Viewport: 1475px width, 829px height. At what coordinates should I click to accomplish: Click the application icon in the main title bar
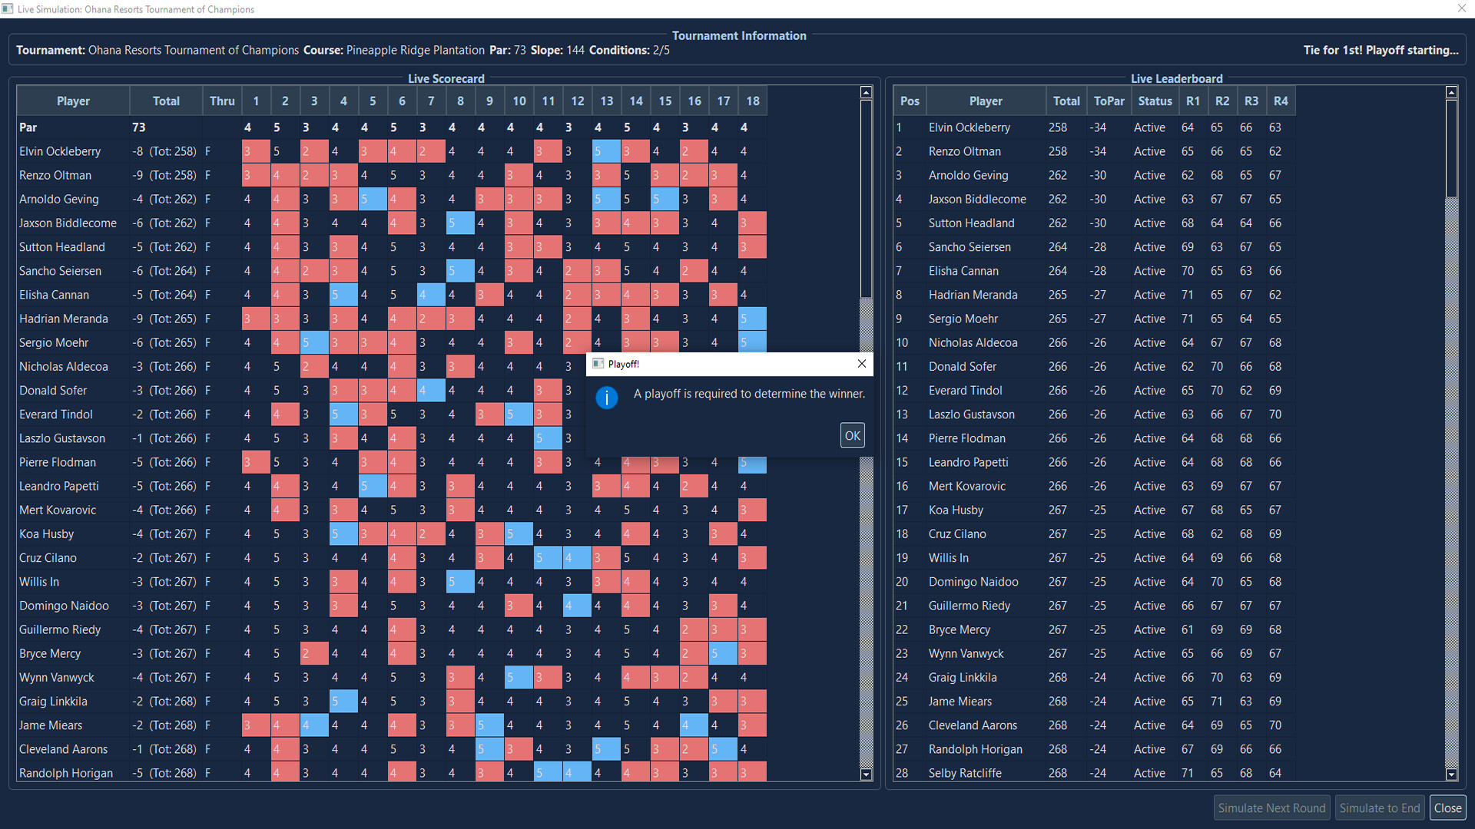click(x=8, y=8)
